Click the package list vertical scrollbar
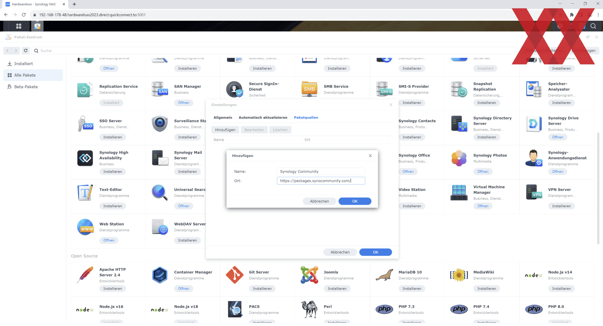603x326 pixels. pos(598,188)
